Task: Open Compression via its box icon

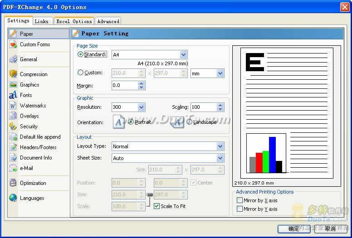Action: pyautogui.click(x=13, y=74)
